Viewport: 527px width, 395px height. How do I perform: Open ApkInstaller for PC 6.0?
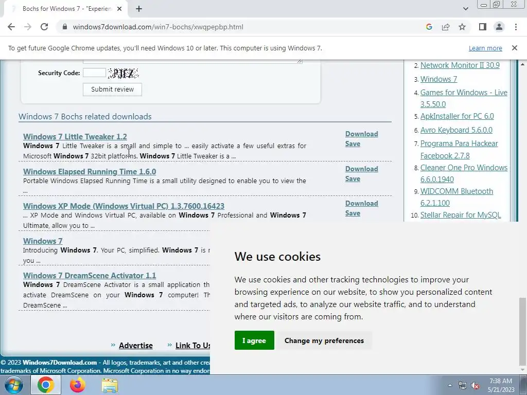pyautogui.click(x=457, y=116)
